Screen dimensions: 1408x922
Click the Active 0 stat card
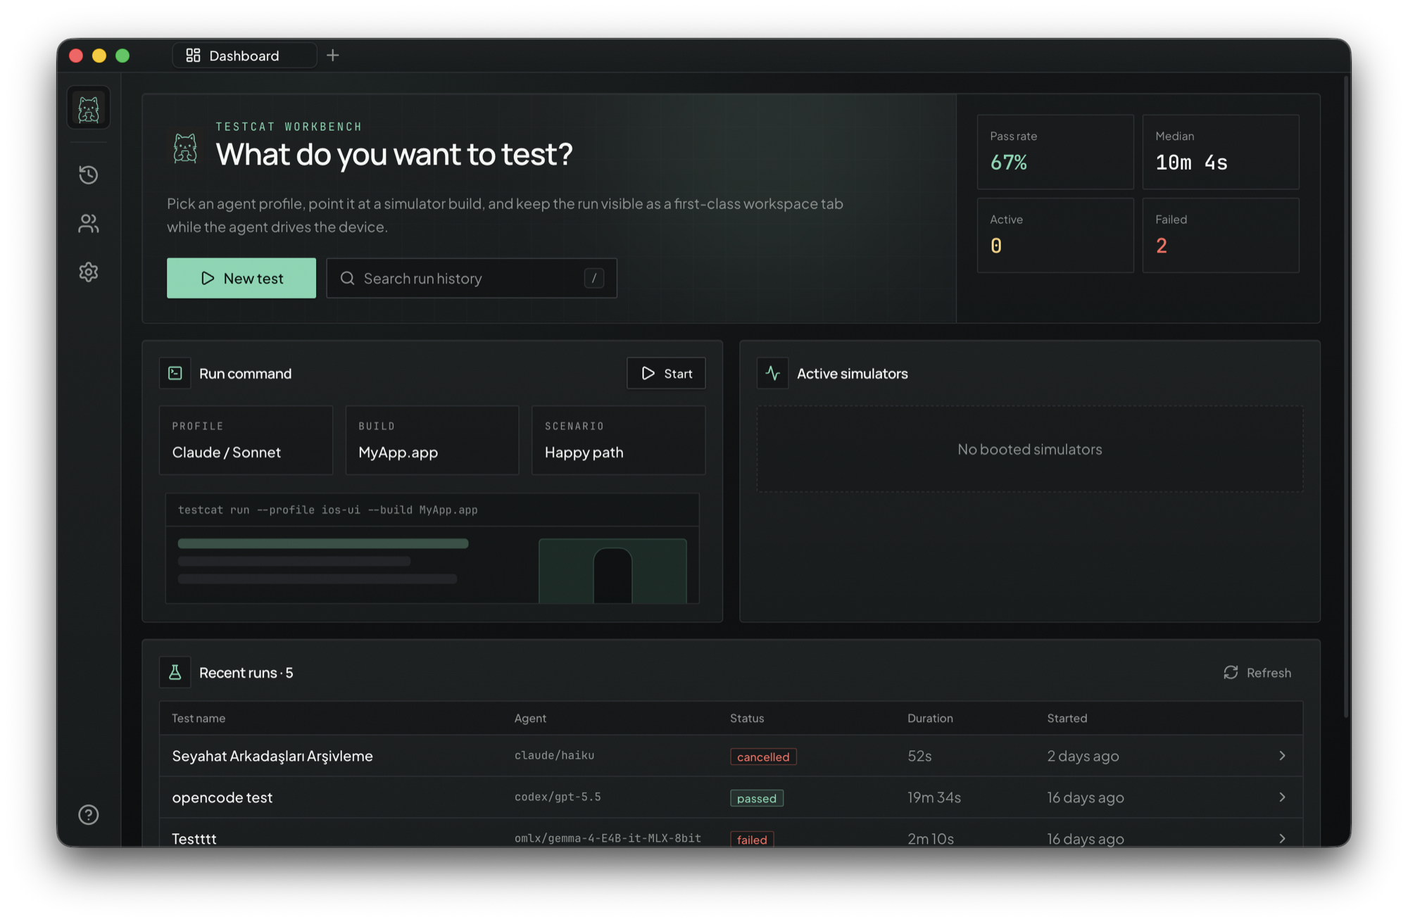point(1055,235)
